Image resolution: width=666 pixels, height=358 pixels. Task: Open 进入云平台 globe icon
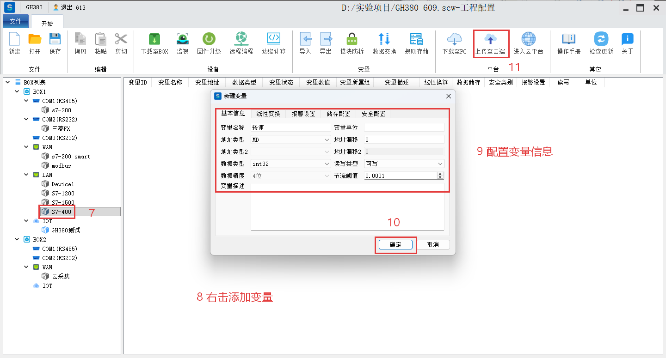[x=529, y=39]
